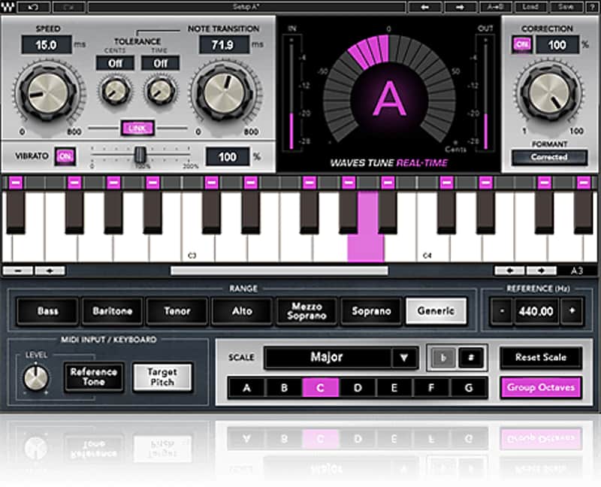Click the Waves logo in top-left corner
Image resolution: width=601 pixels, height=487 pixels.
(8, 7)
